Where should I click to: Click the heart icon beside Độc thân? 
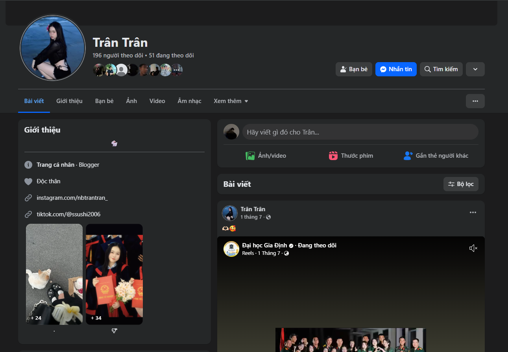click(x=28, y=181)
